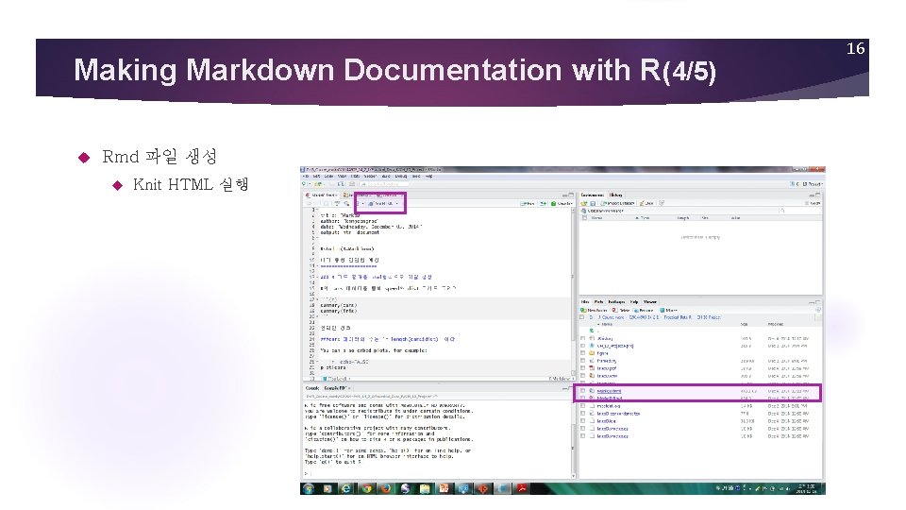
Task: Open the highlighted .html file link
Action: click(x=609, y=391)
